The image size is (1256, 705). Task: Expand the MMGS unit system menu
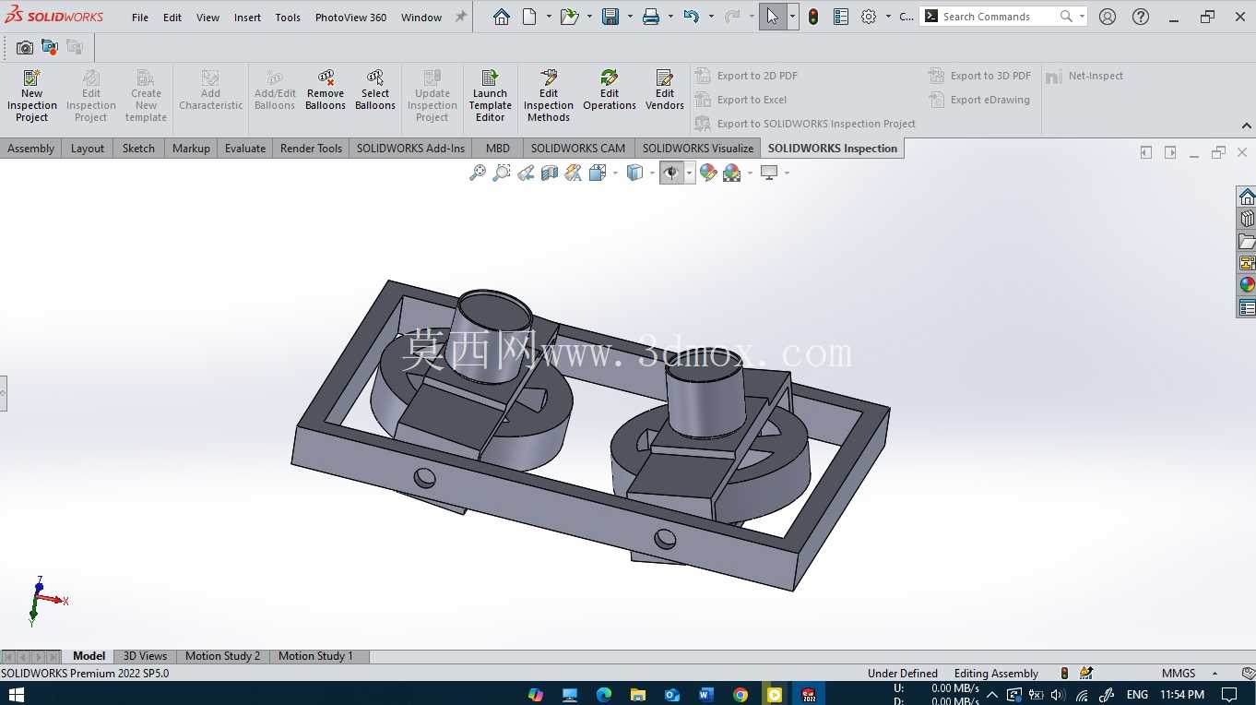1215,674
